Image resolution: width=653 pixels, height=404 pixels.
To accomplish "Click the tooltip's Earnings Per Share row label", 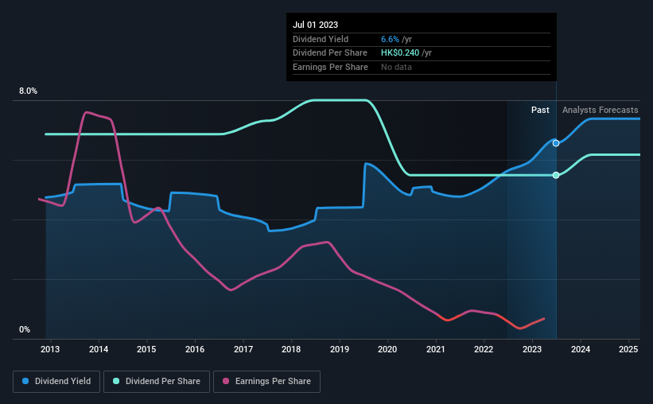I will (x=330, y=67).
